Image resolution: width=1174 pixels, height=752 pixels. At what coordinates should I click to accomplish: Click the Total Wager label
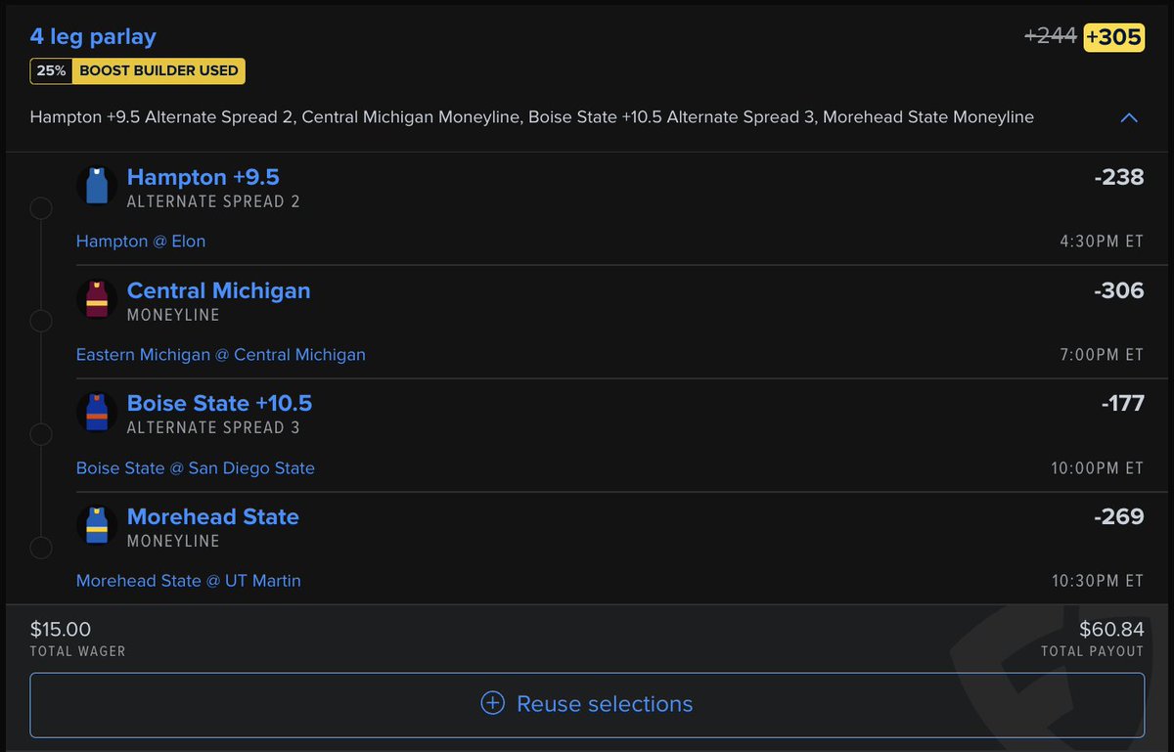[x=77, y=651]
